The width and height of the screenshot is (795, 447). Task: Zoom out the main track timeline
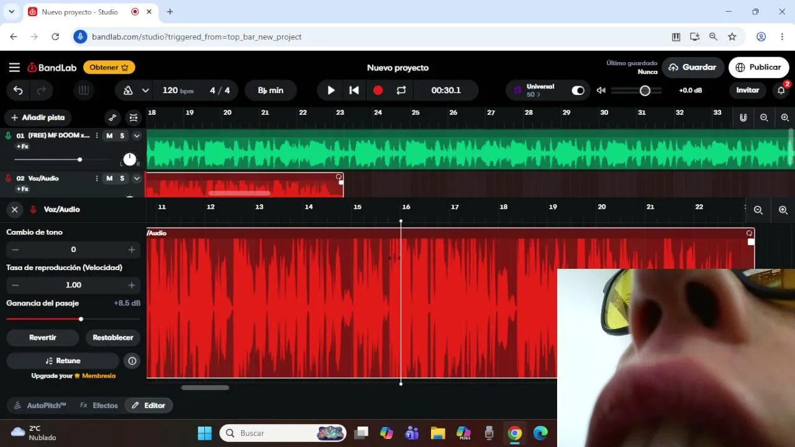pos(764,117)
